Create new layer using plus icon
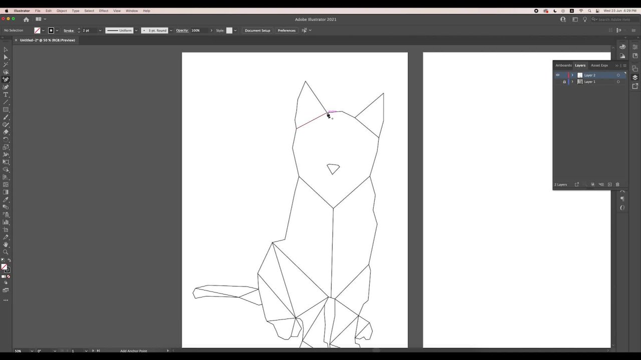This screenshot has height=360, width=641. (x=609, y=184)
